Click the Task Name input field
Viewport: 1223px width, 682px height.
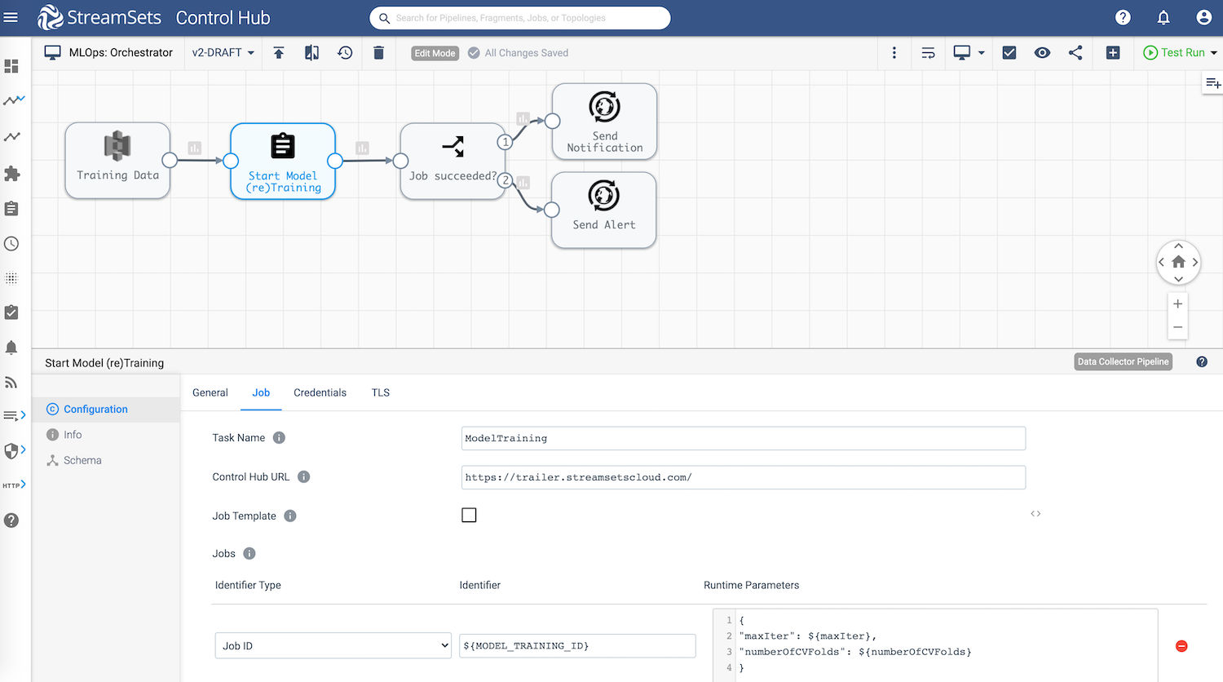click(x=743, y=438)
